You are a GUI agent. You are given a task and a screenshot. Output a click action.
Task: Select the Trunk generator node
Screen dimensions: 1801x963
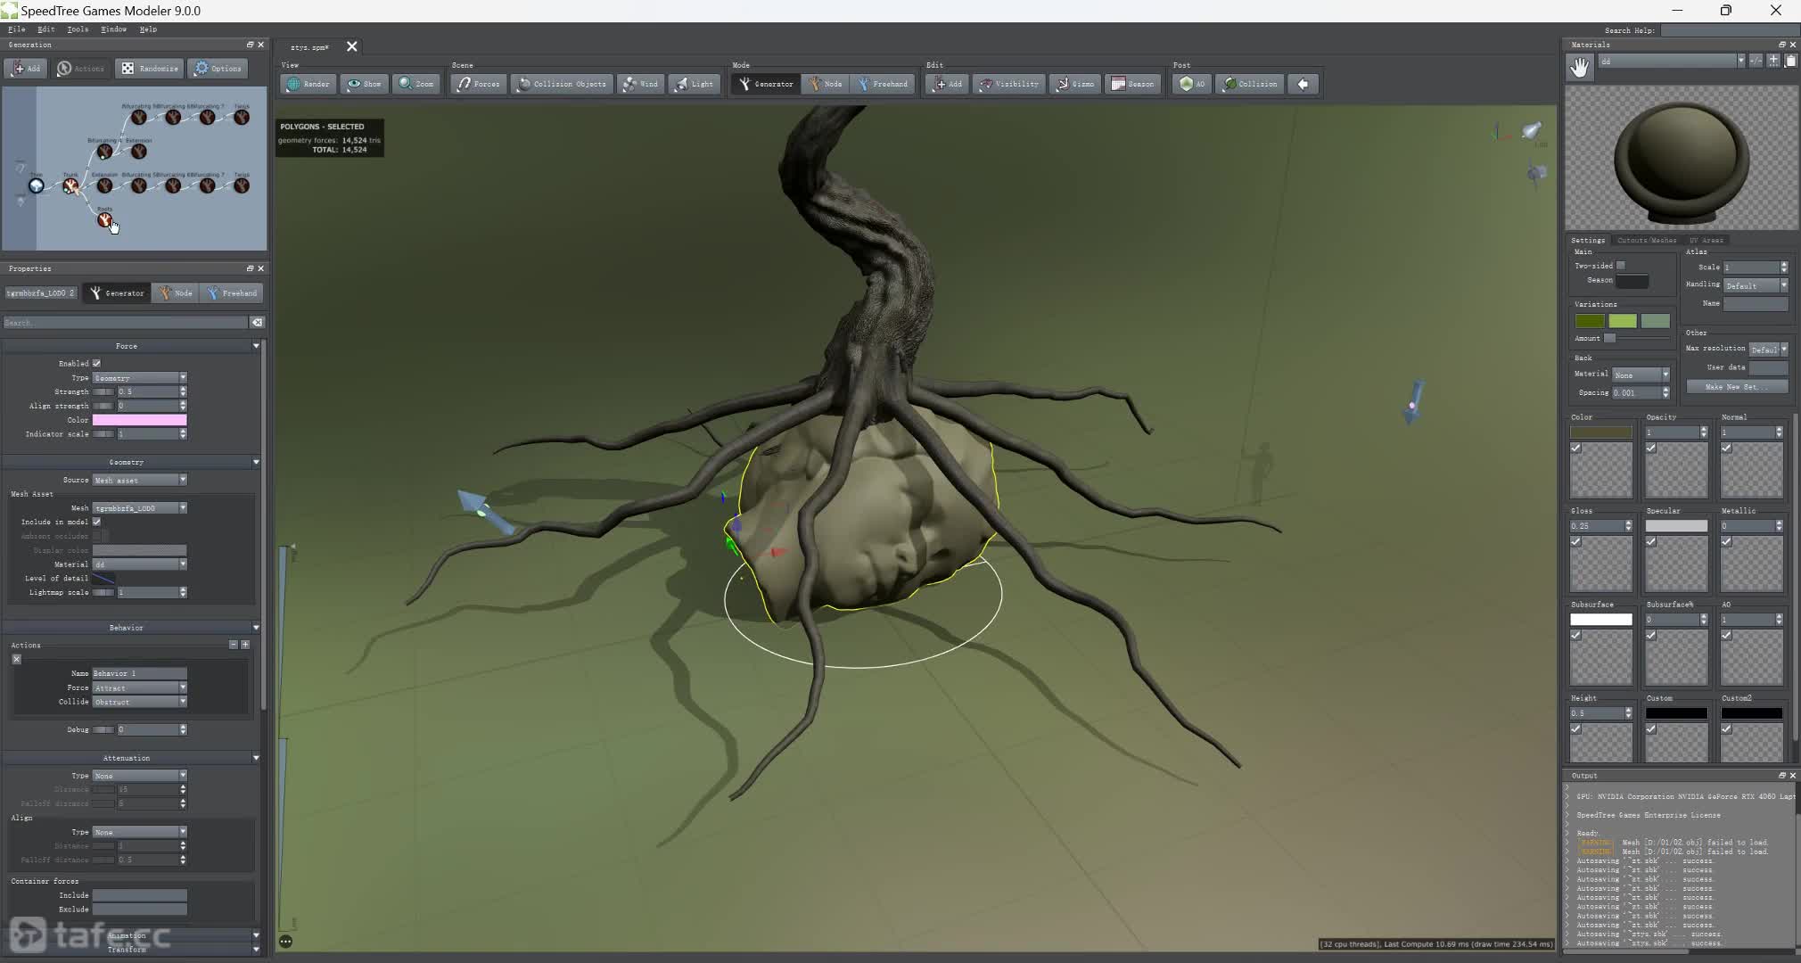[70, 185]
